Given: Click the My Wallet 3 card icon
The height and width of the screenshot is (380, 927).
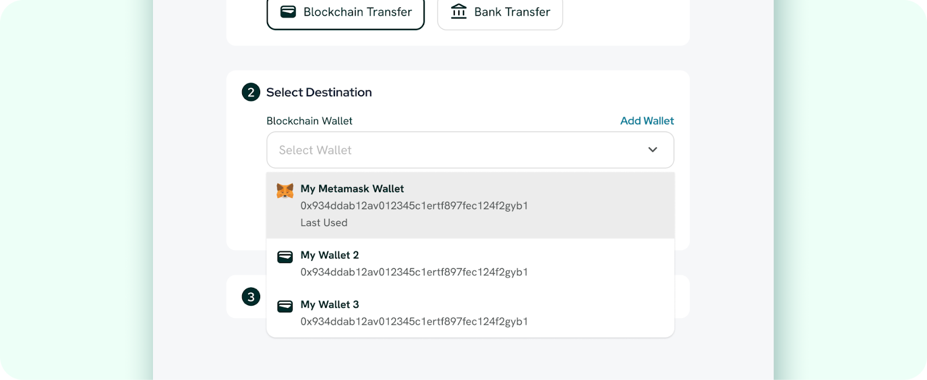Looking at the screenshot, I should (285, 306).
